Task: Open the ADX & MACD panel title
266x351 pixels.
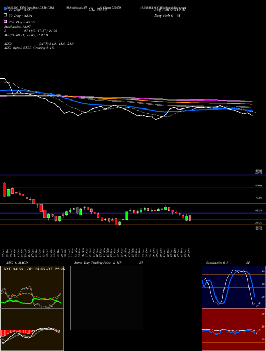Action: click(x=17, y=263)
